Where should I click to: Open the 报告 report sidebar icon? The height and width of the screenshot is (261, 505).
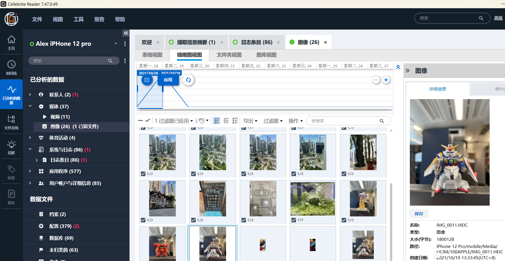point(11,197)
